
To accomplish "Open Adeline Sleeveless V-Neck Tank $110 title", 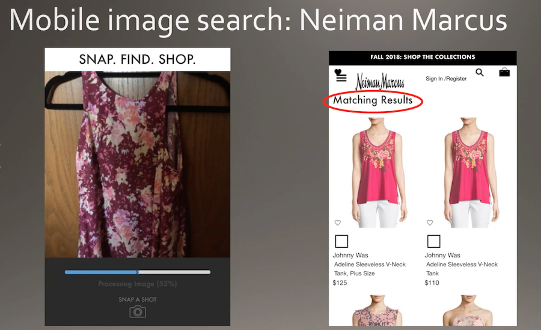I will coord(461,269).
